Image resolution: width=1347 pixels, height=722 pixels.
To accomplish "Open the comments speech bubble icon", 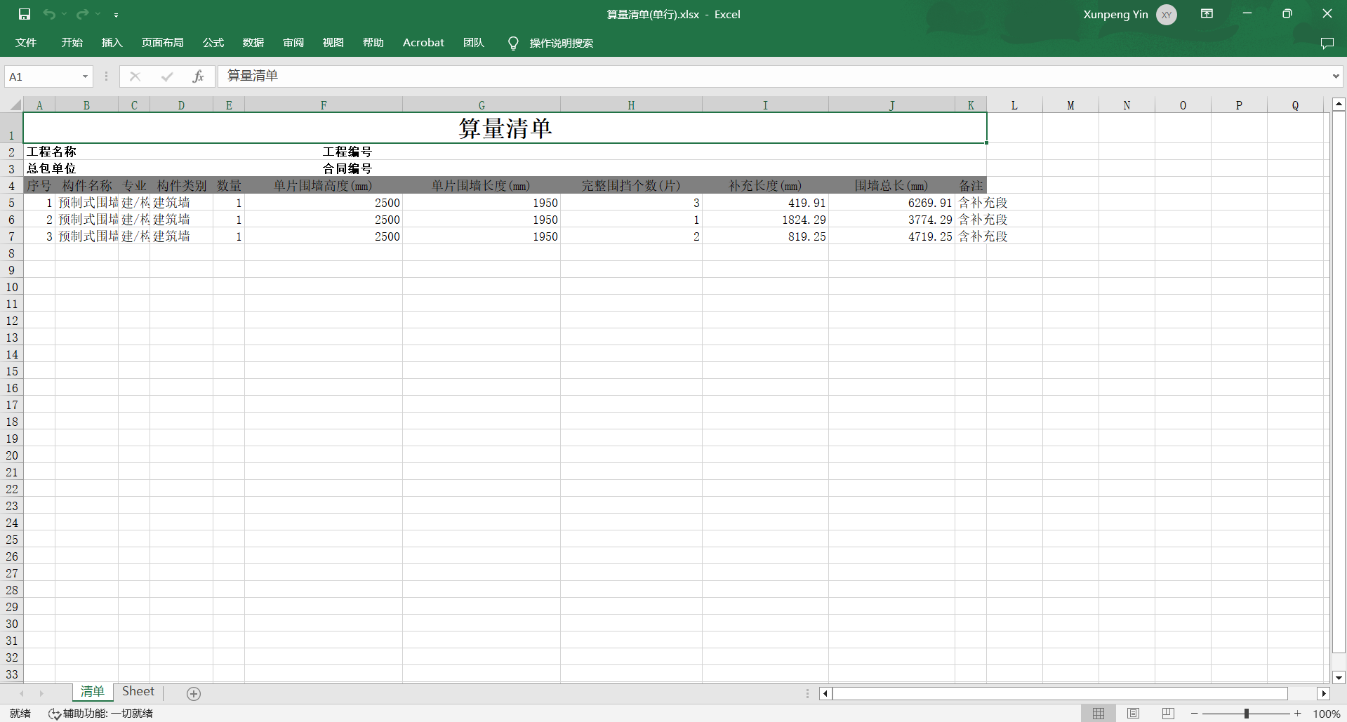I will coord(1327,44).
